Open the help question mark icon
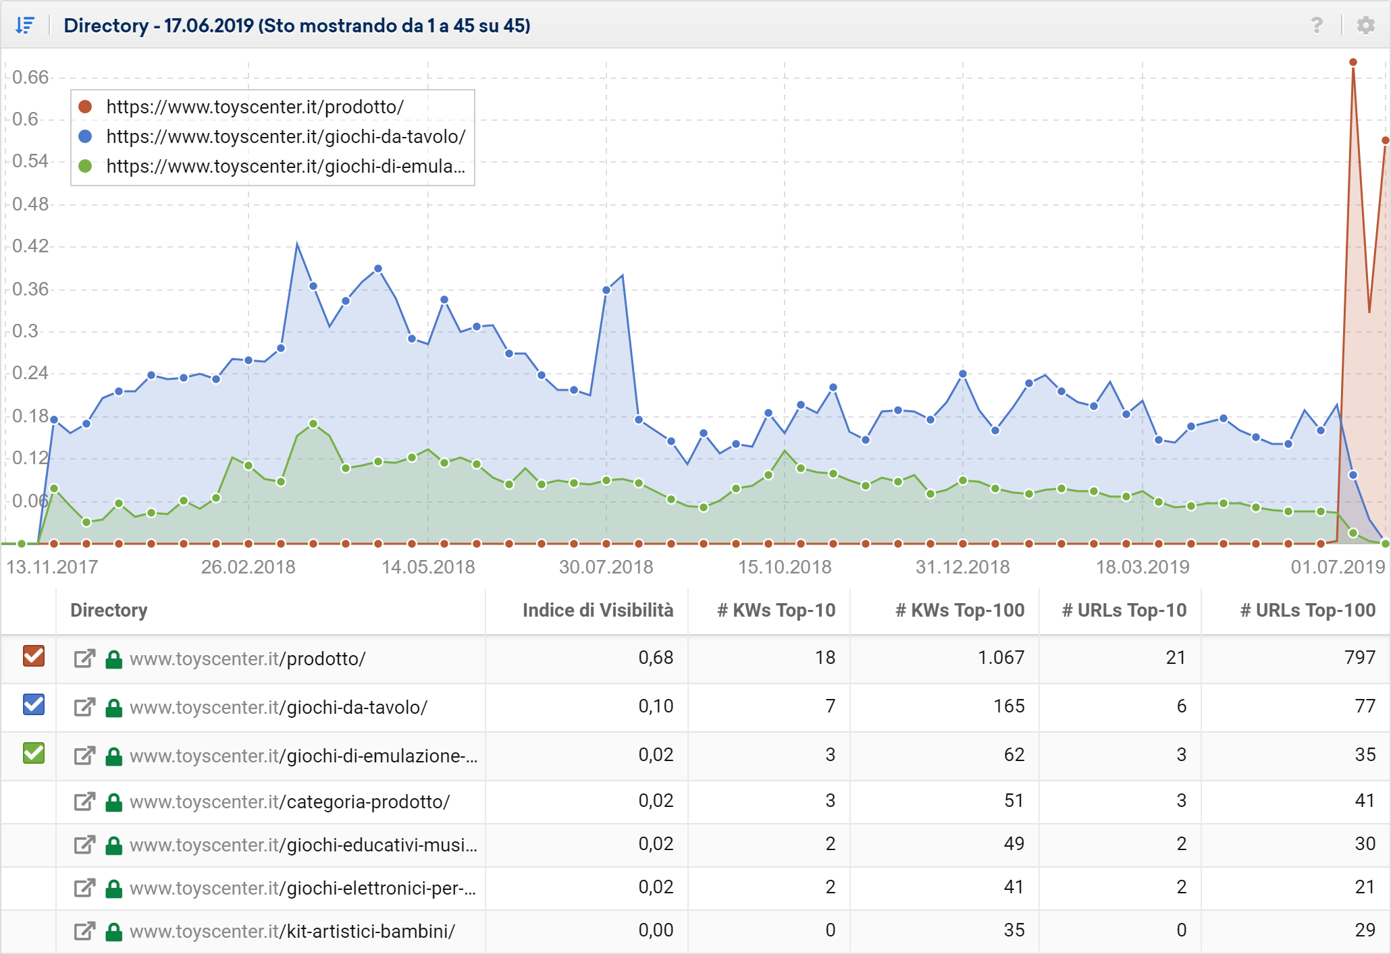The height and width of the screenshot is (954, 1391). point(1317,26)
